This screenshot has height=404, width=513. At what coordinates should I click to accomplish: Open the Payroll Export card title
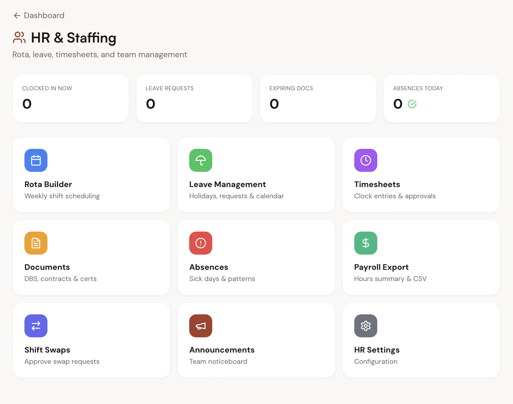tap(381, 267)
